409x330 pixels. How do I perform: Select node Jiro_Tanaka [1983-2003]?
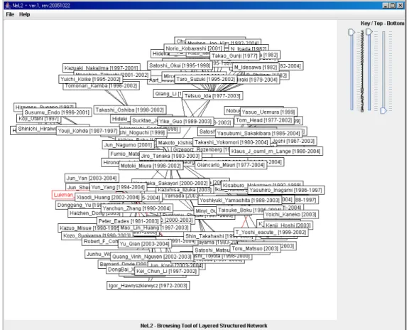pos(170,156)
